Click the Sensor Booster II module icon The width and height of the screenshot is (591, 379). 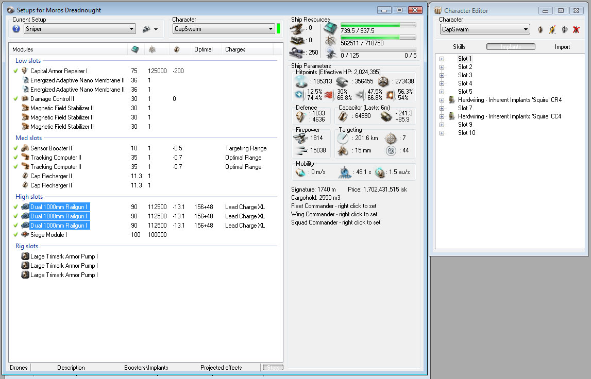coord(25,148)
